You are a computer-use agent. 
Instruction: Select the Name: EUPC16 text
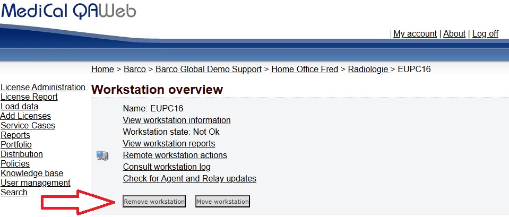[153, 108]
